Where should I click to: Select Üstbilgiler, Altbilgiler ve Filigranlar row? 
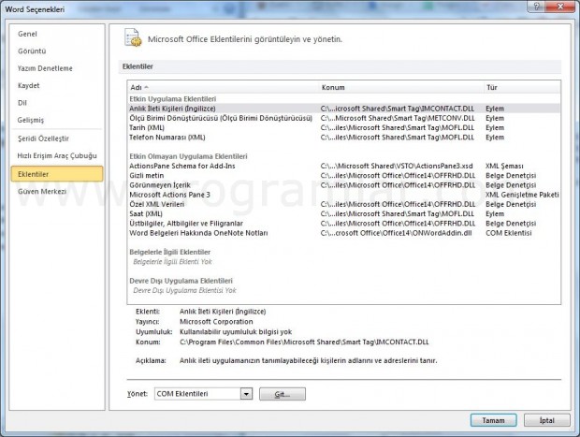pyautogui.click(x=343, y=224)
